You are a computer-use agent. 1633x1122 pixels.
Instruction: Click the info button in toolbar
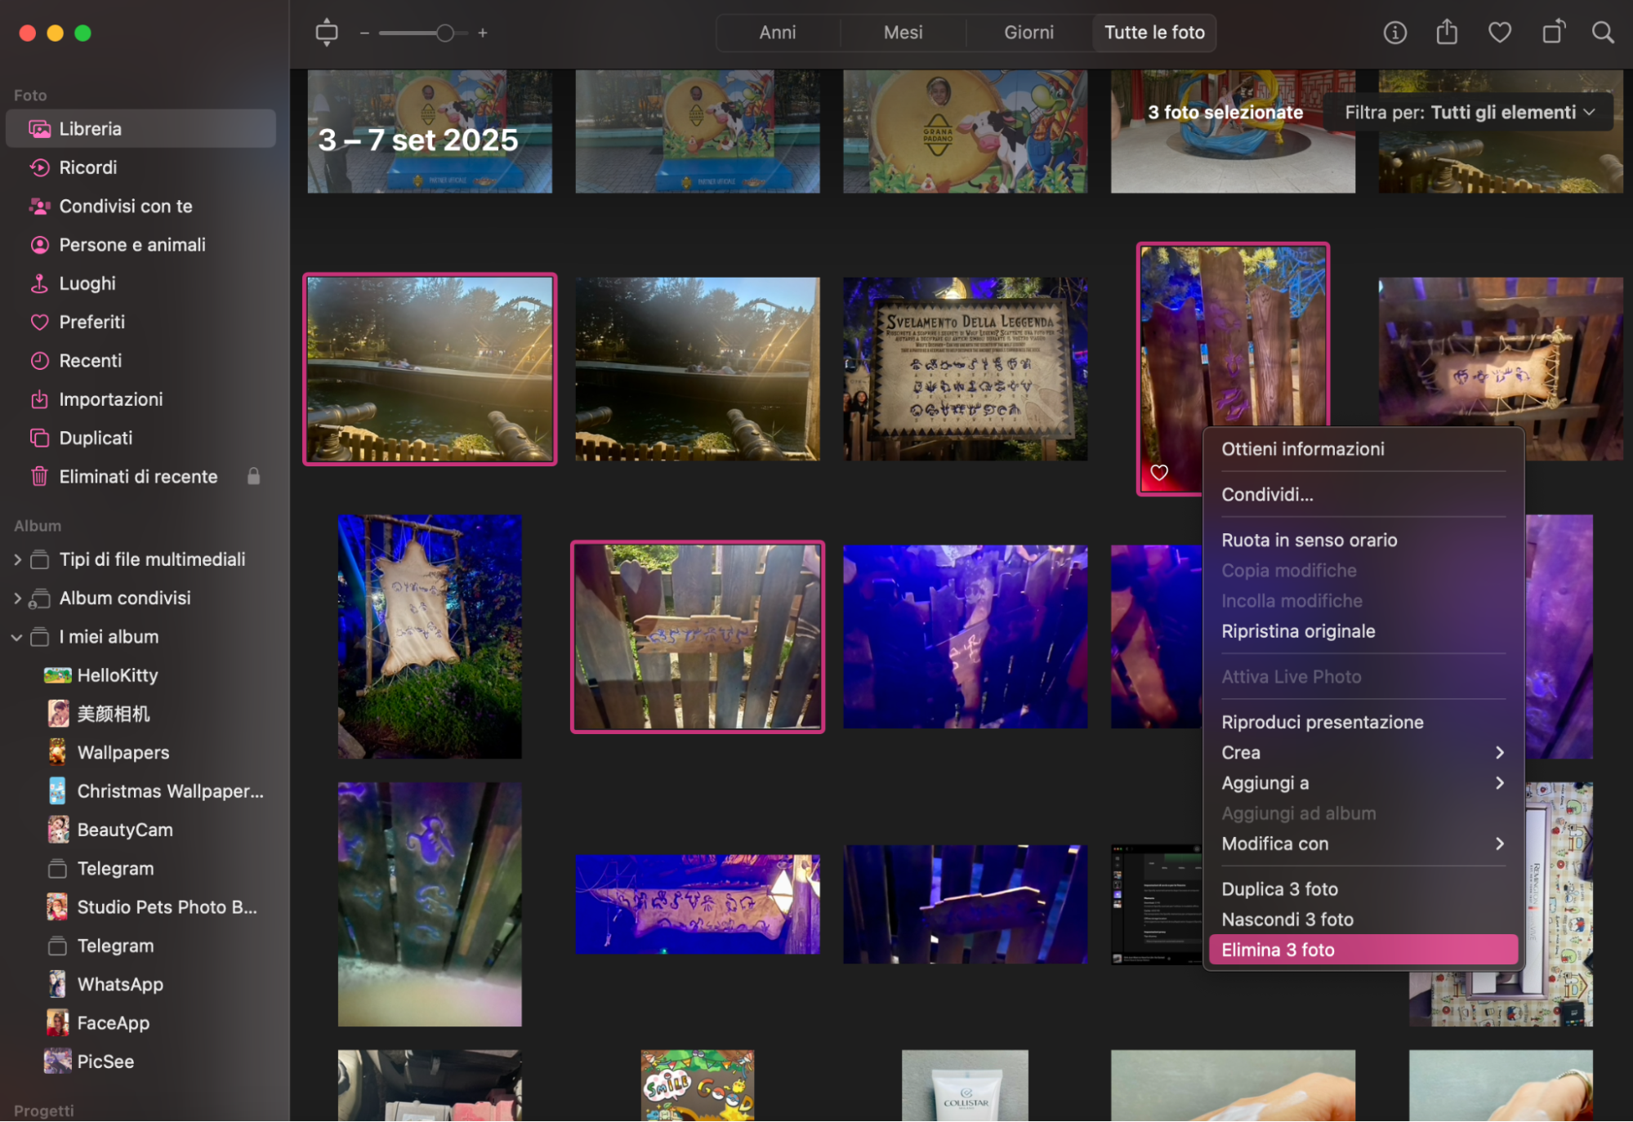pyautogui.click(x=1394, y=33)
